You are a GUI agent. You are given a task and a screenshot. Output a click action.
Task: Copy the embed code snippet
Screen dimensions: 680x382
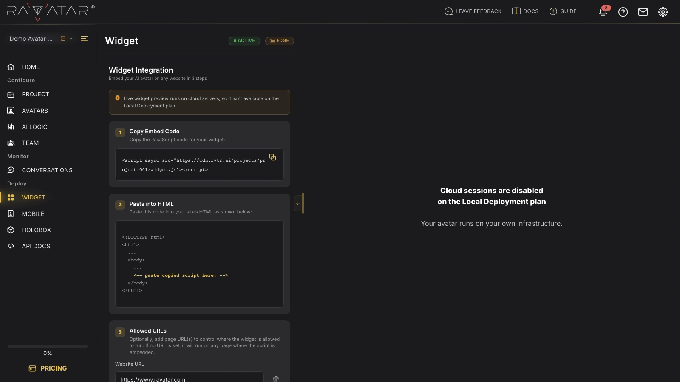[272, 157]
